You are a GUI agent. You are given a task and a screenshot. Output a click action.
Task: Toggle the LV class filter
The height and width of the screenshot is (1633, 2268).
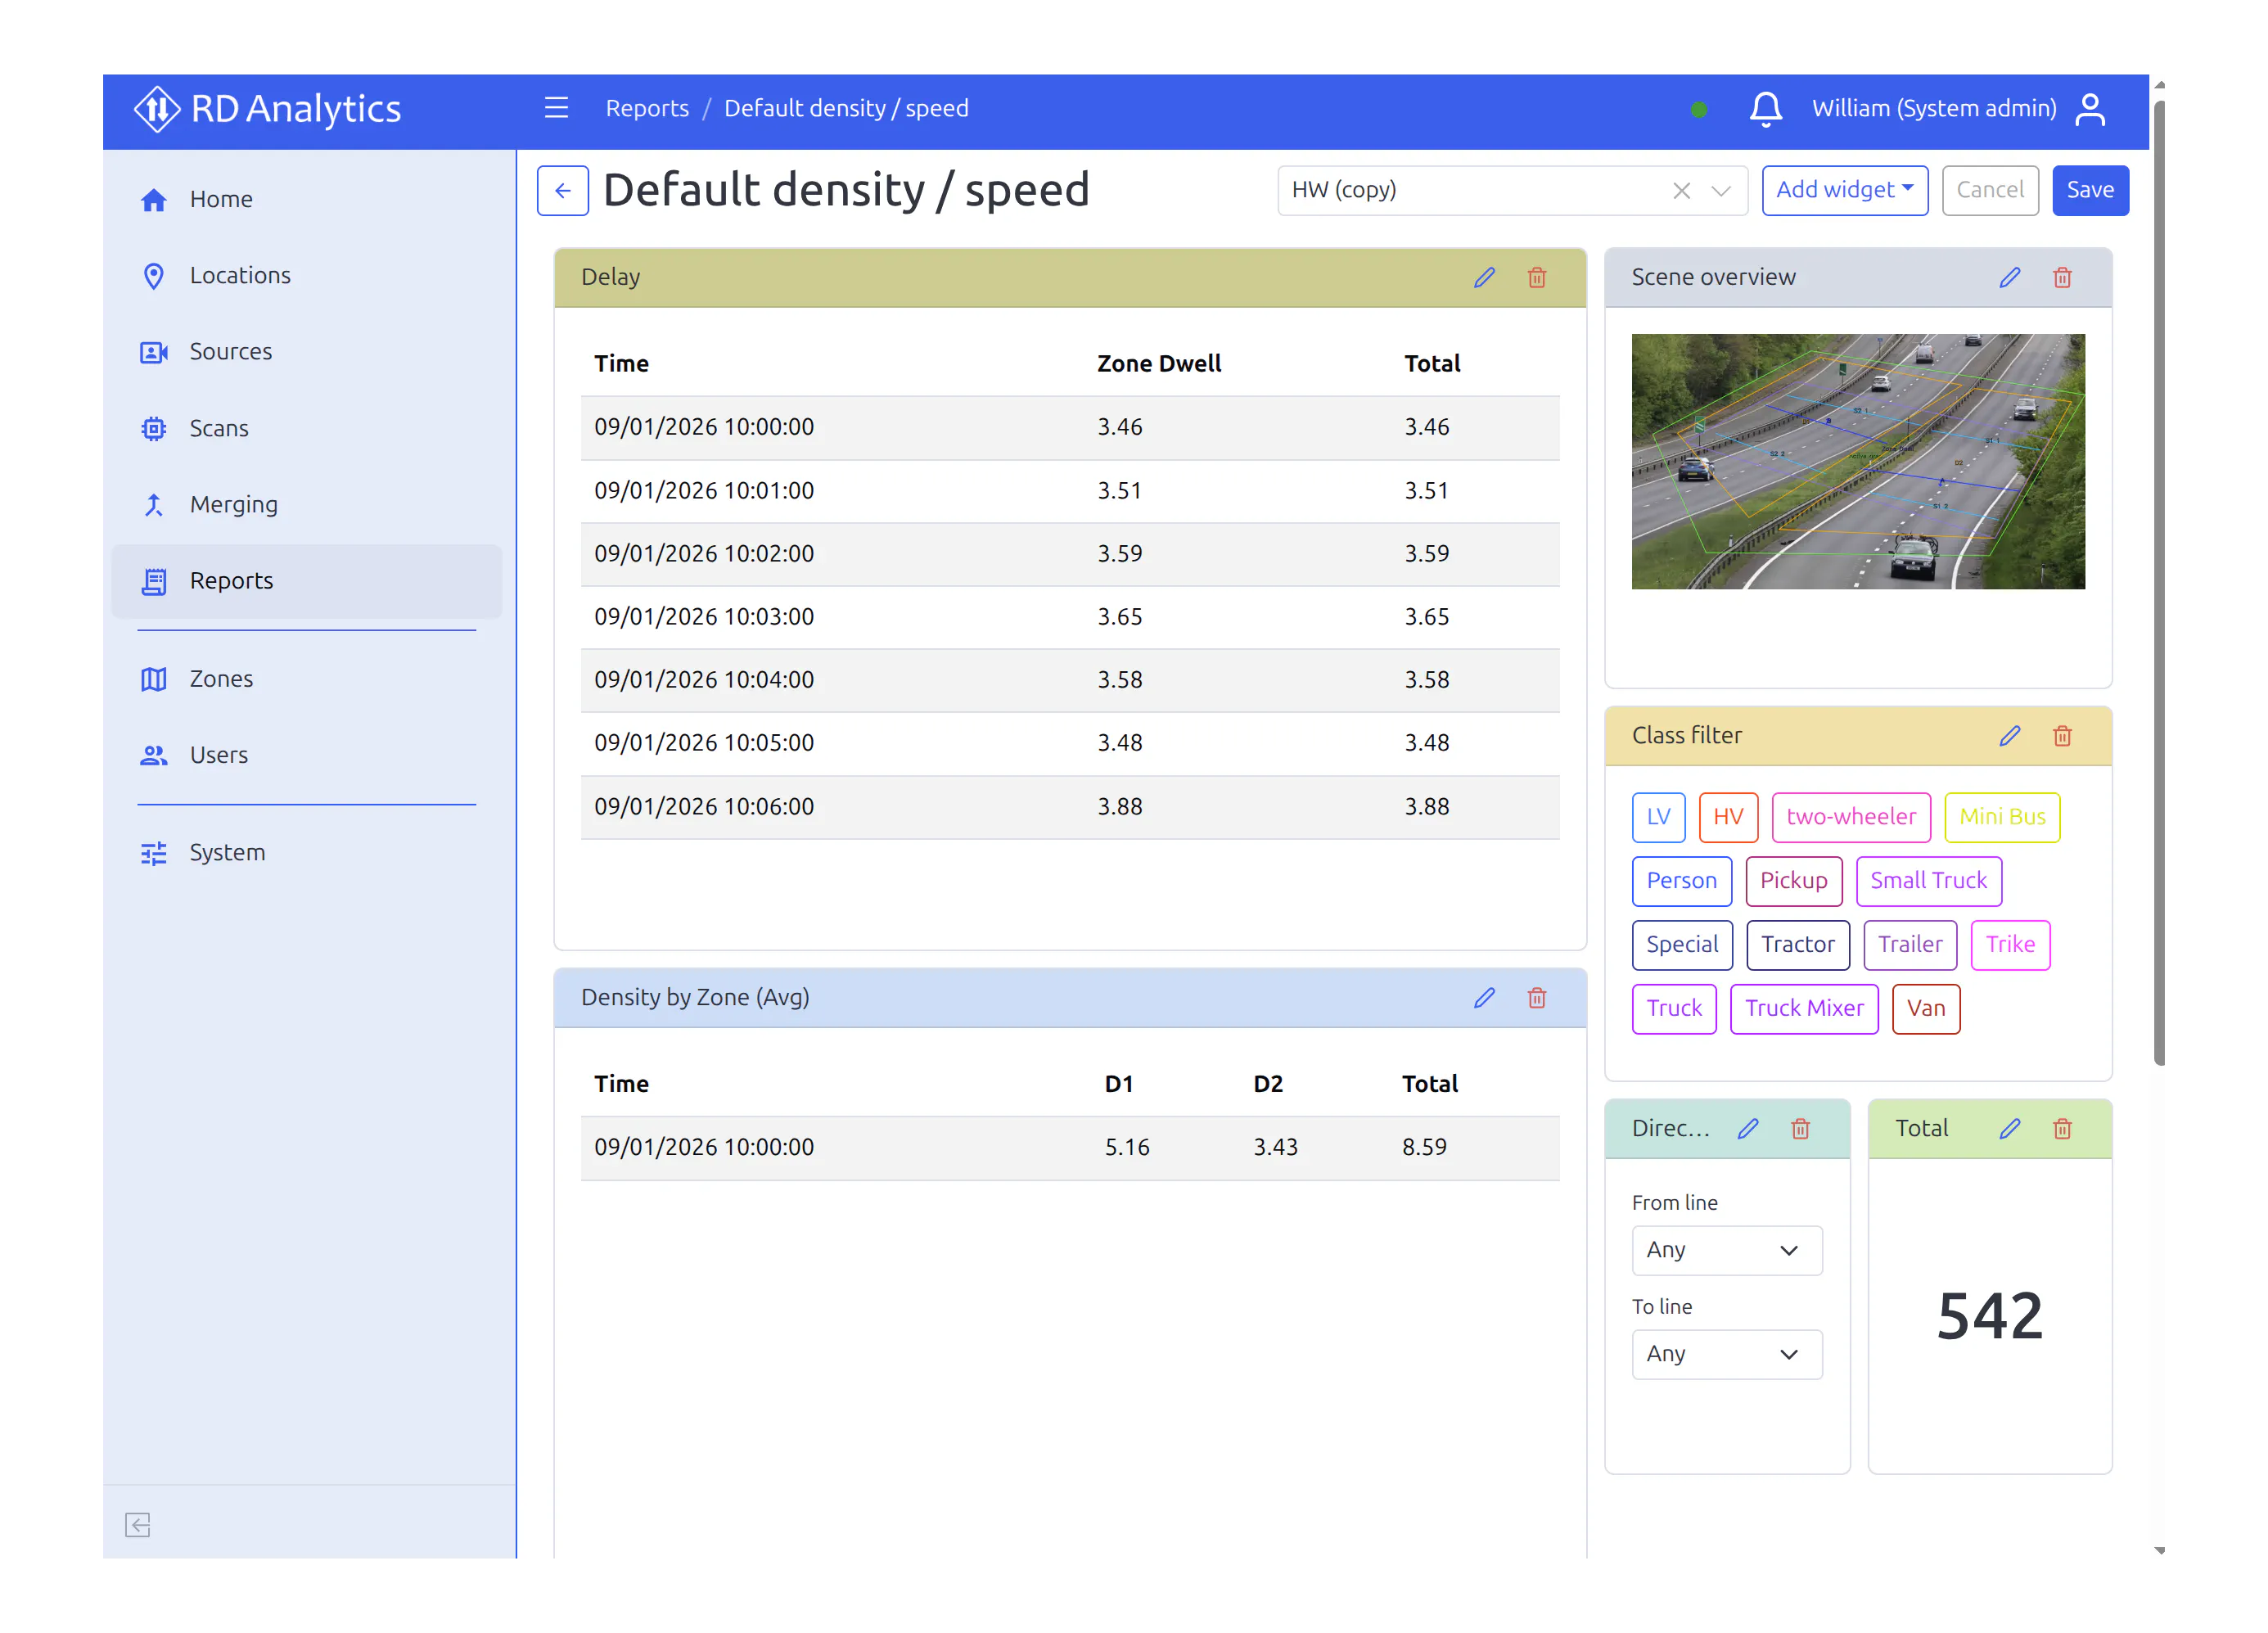coord(1658,817)
